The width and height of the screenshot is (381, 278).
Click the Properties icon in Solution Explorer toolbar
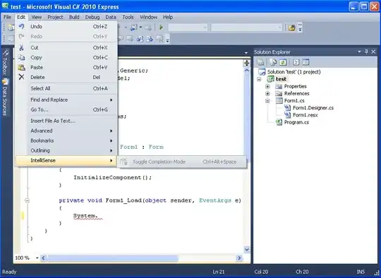tap(260, 63)
